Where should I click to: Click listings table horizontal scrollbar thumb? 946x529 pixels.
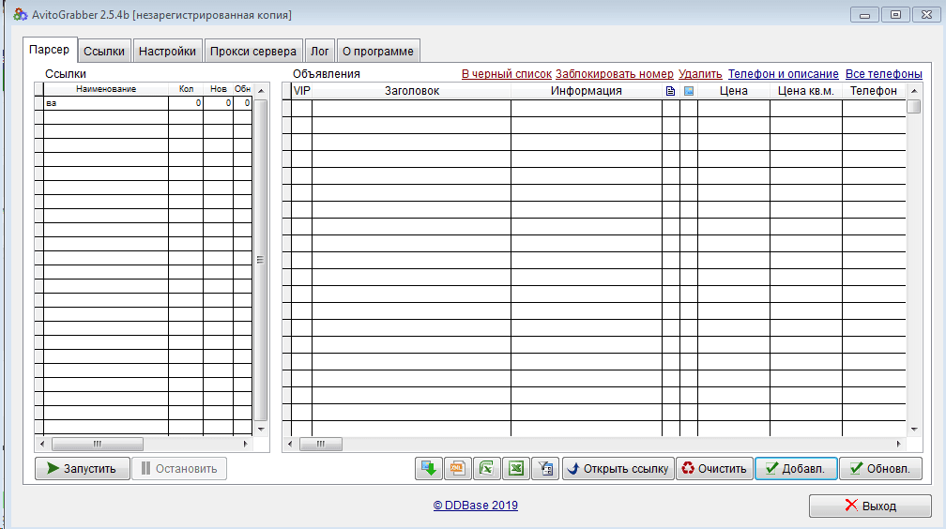(x=320, y=444)
